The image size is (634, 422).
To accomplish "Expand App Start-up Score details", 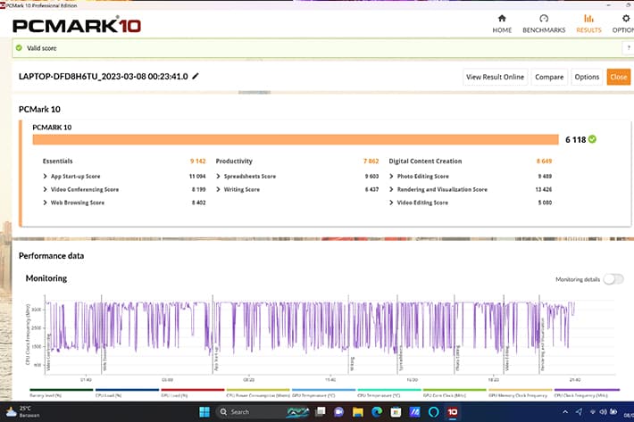I will click(45, 176).
